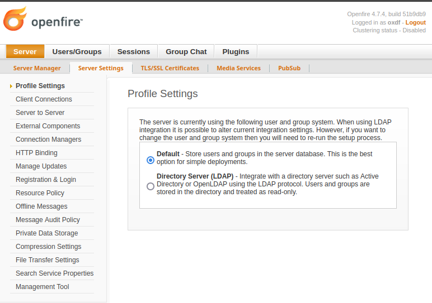Go to the Plugins tab
This screenshot has height=303, width=432.
pos(236,51)
